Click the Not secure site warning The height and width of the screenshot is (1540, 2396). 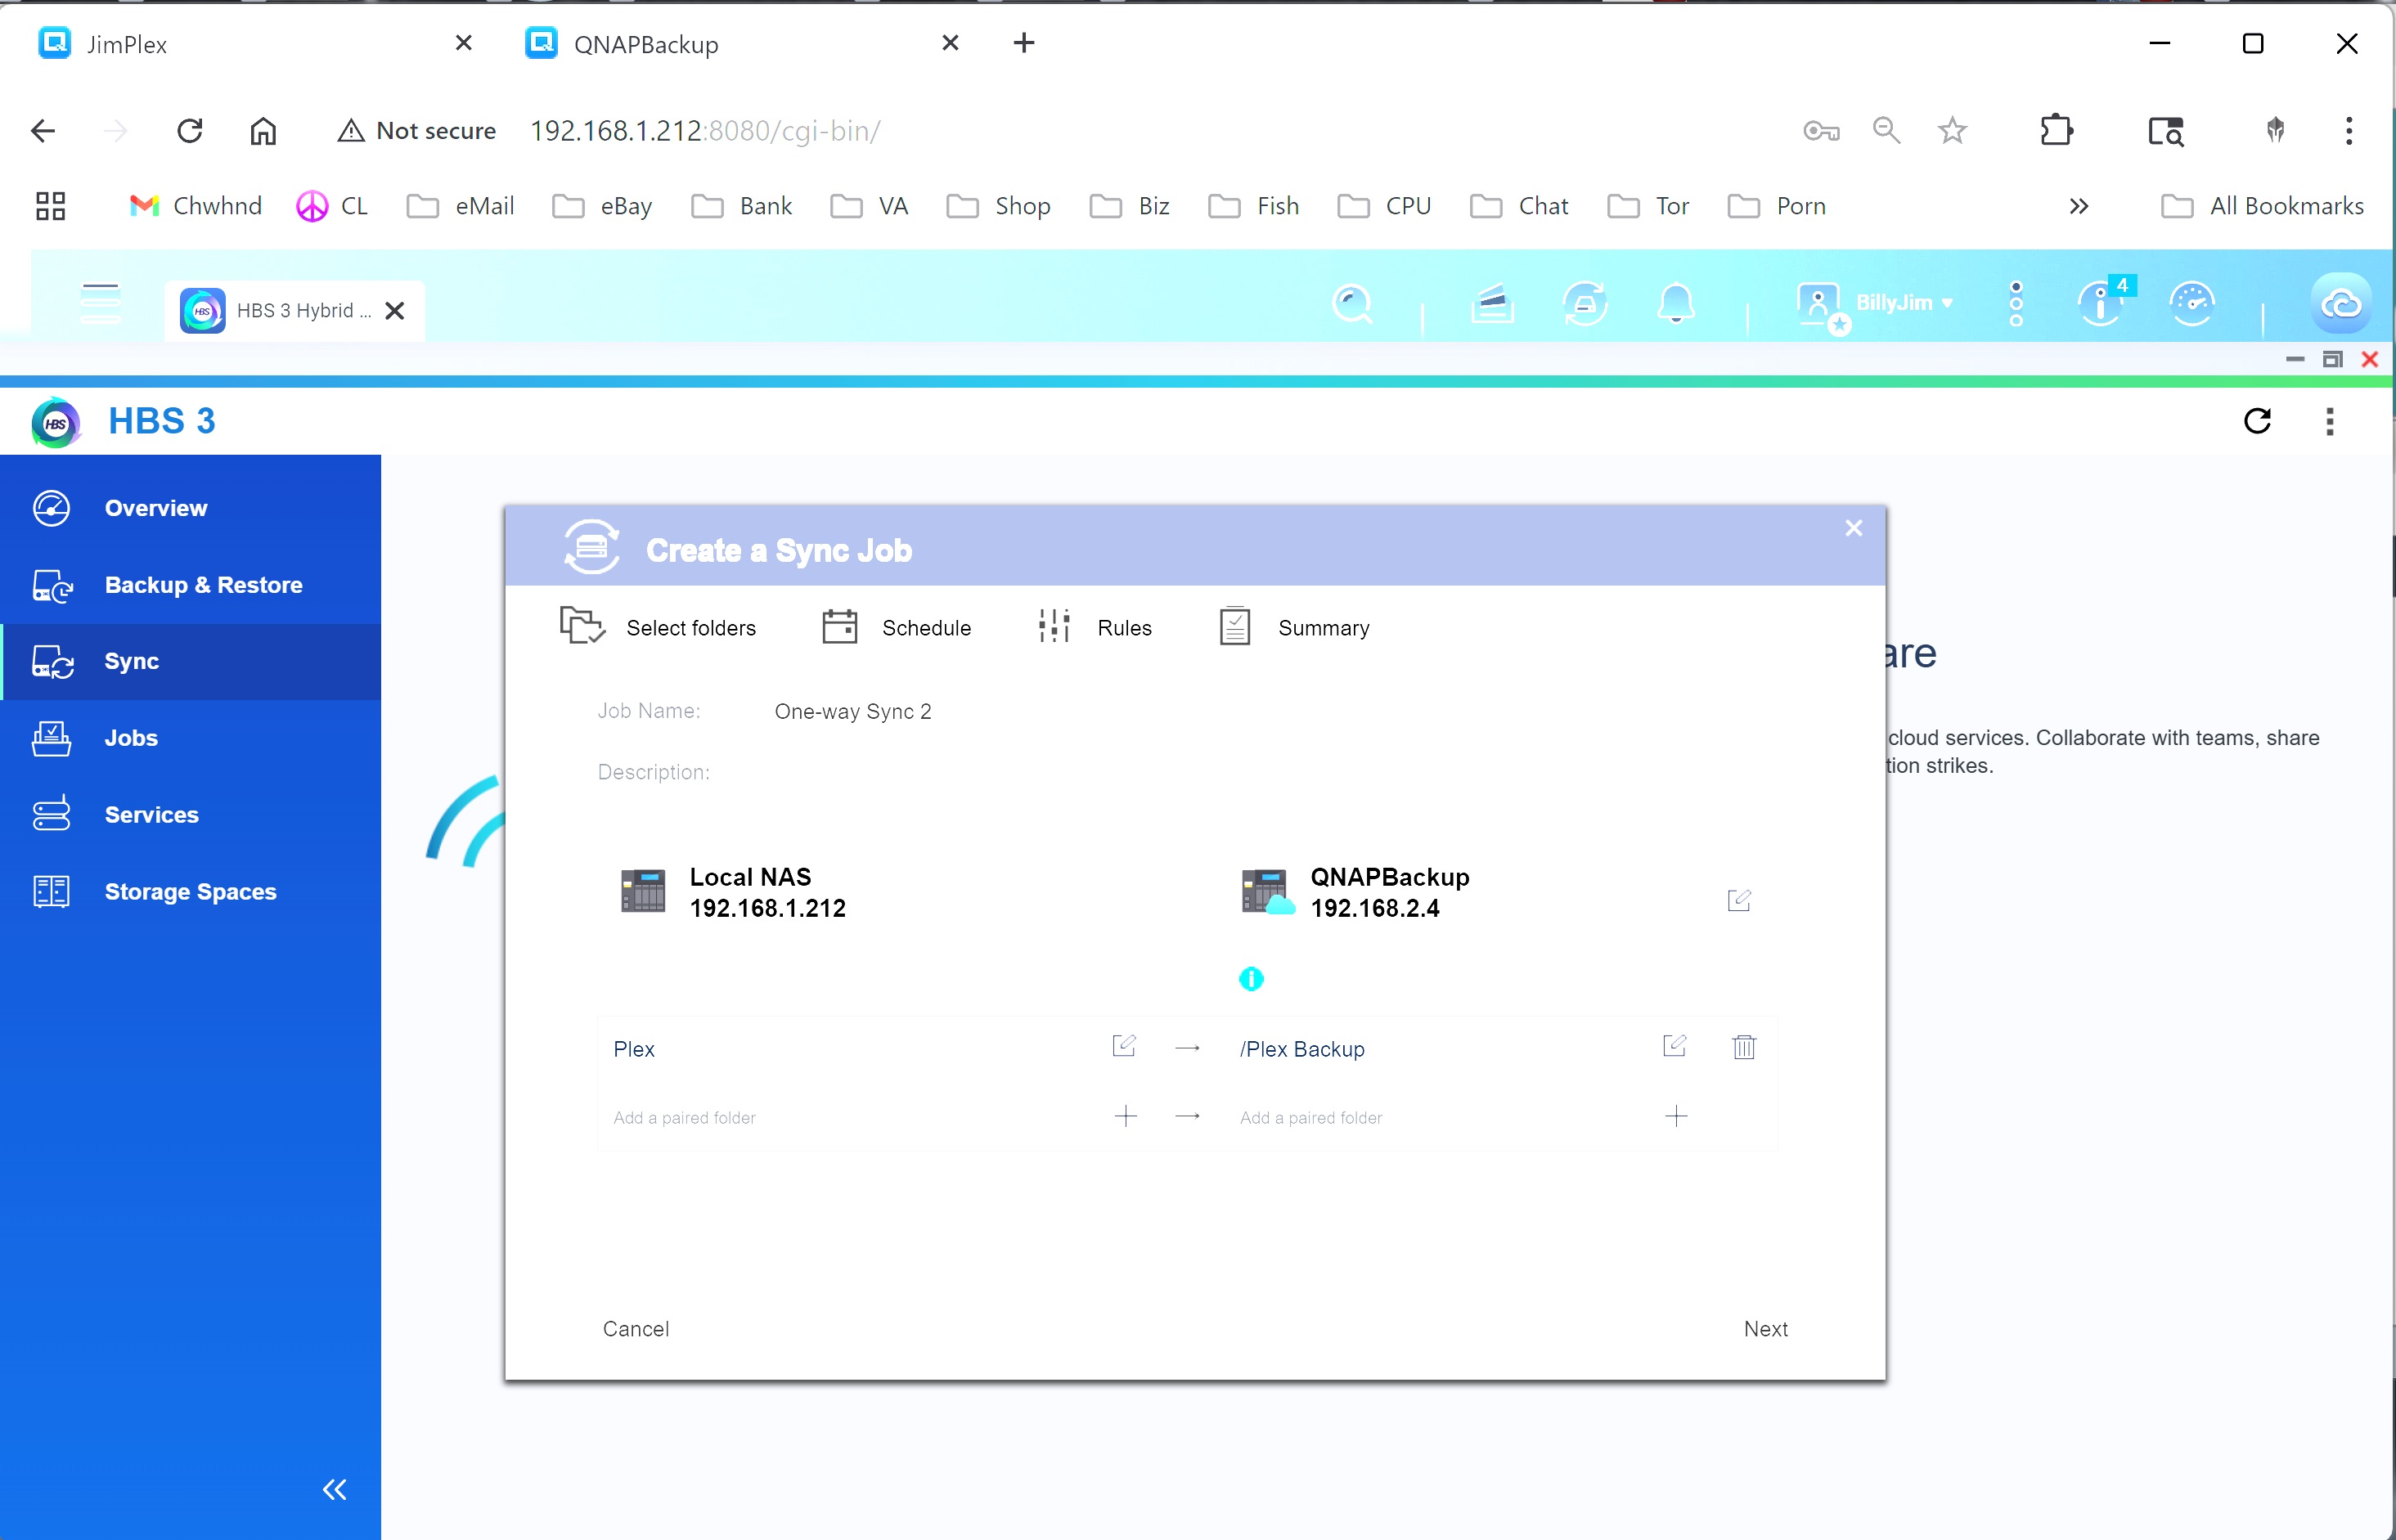pyautogui.click(x=416, y=131)
